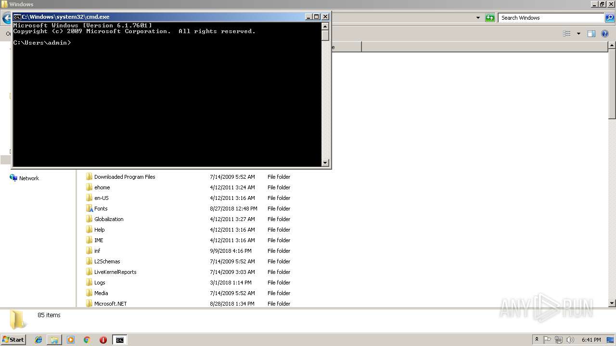The height and width of the screenshot is (346, 616).
Task: Click date 9/9/2018 4:16 PM
Action: [231, 251]
